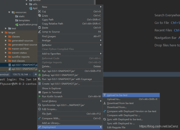The width and height of the screenshot is (180, 130).
Task: Click the green Run jar play icon
Action: pyautogui.click(x=40, y=71)
